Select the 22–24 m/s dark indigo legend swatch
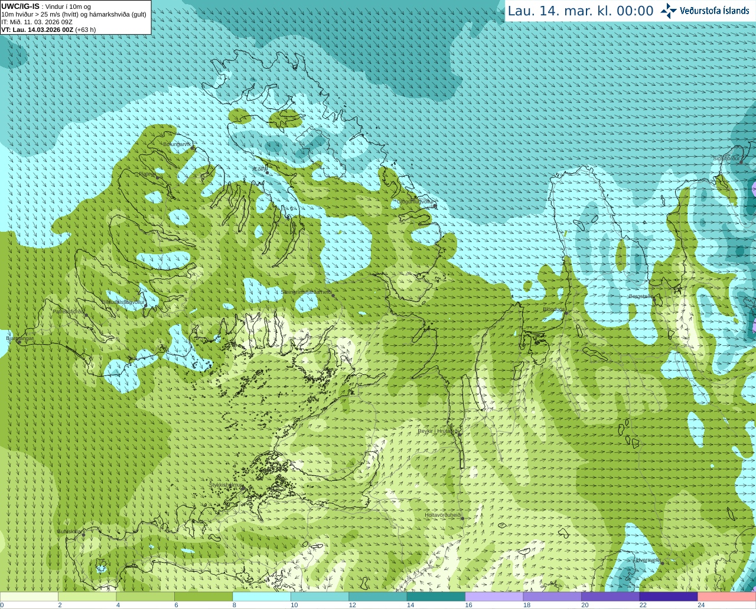 (x=669, y=597)
